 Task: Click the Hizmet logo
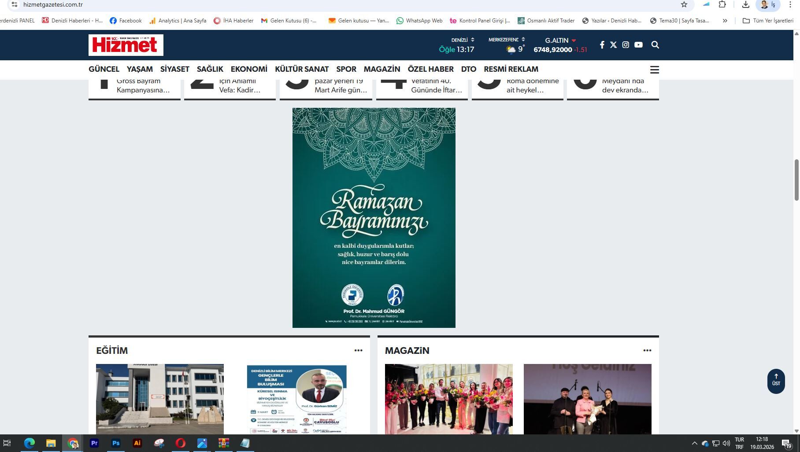click(x=126, y=45)
